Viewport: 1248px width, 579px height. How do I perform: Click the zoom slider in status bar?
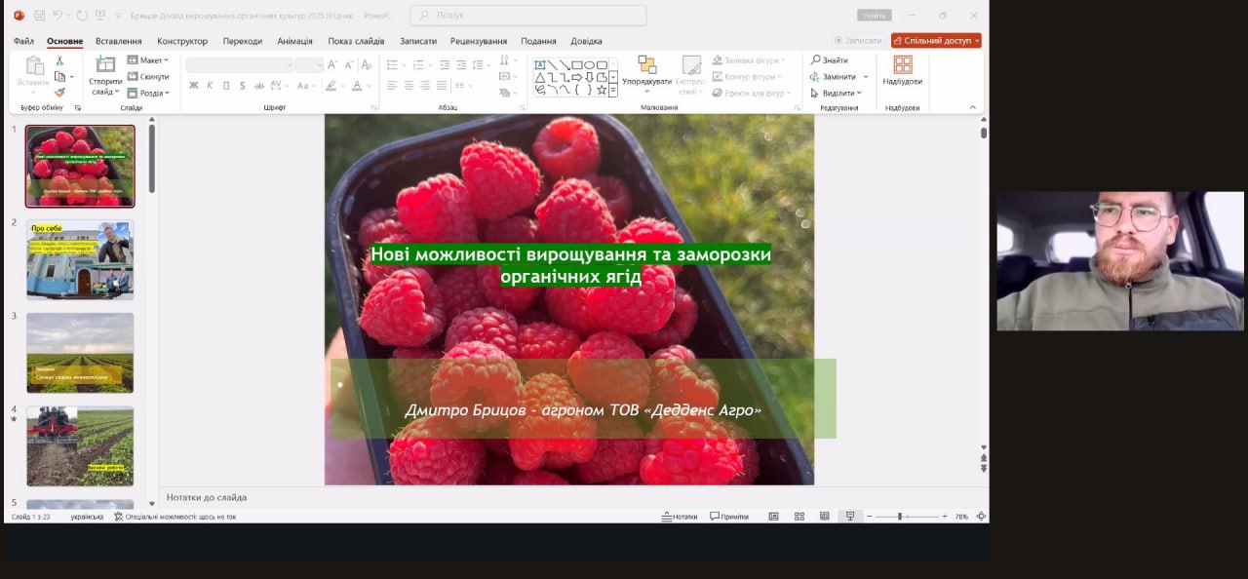point(904,517)
